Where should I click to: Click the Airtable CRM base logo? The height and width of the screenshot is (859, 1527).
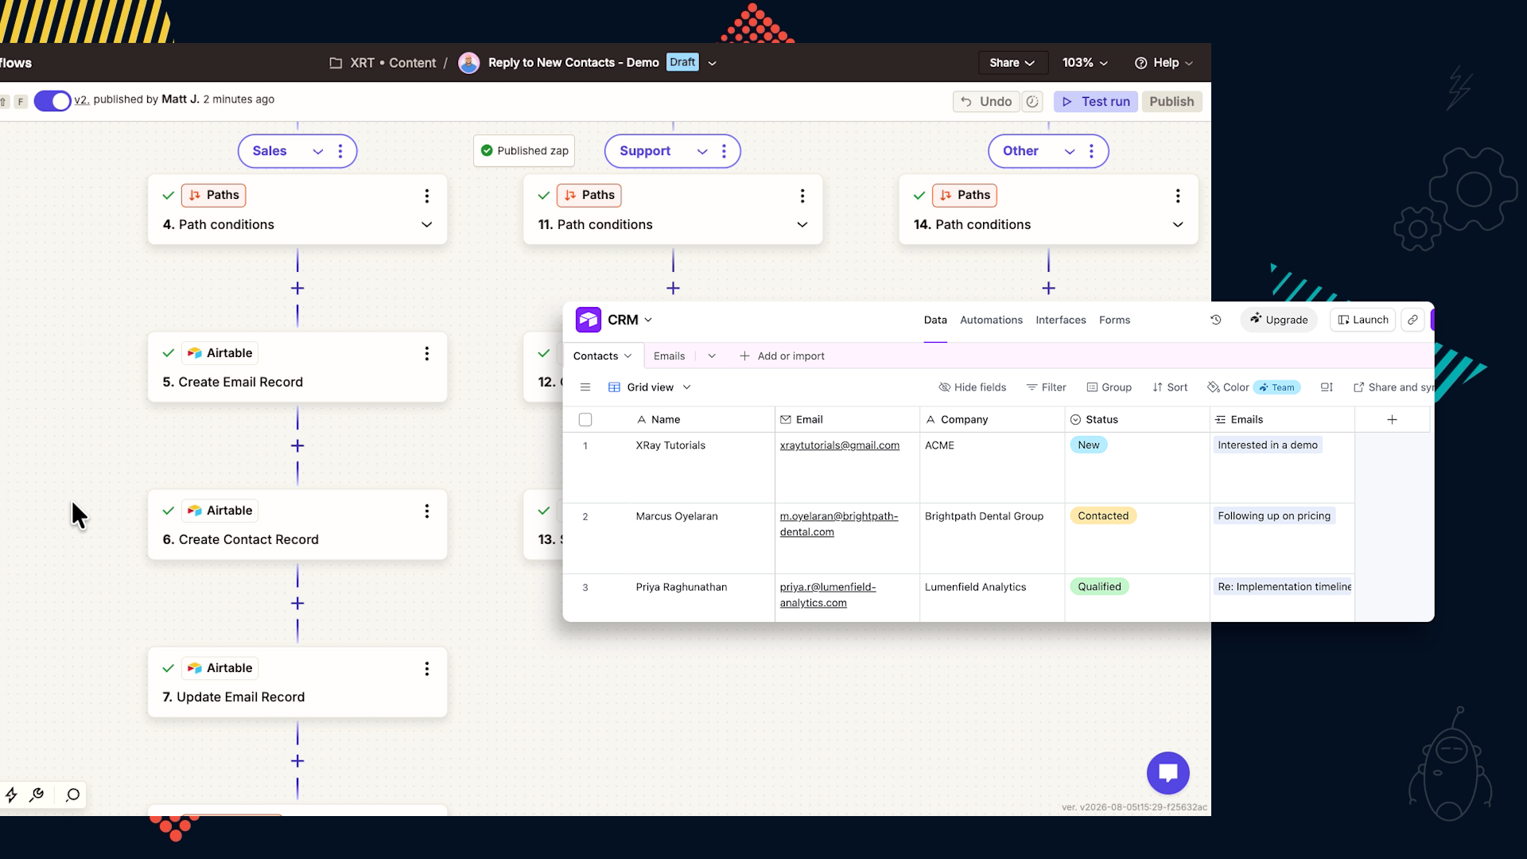pyautogui.click(x=589, y=320)
